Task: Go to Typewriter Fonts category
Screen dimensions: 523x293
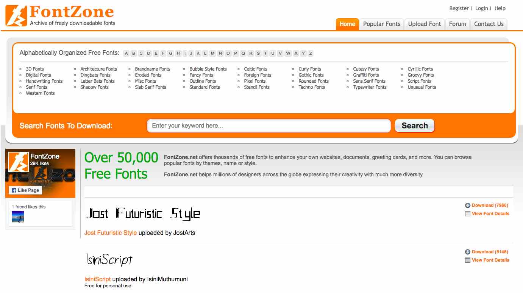Action: click(x=370, y=87)
